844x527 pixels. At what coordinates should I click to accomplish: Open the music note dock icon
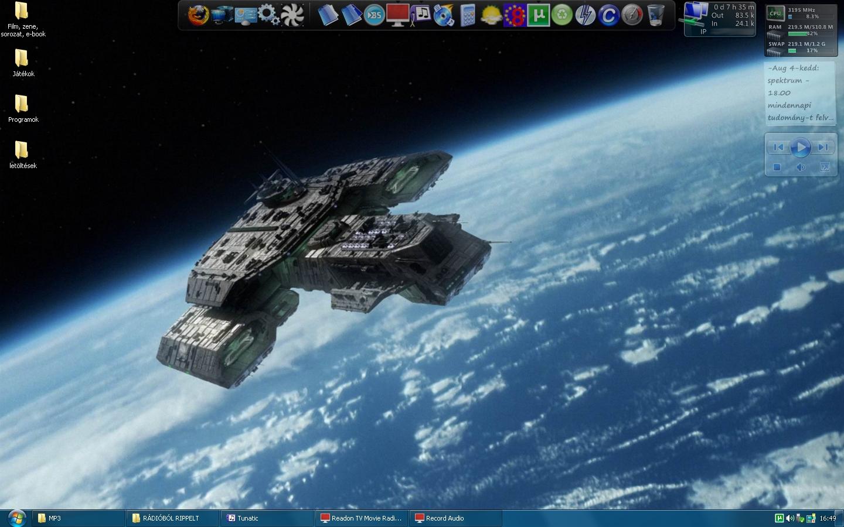click(421, 15)
